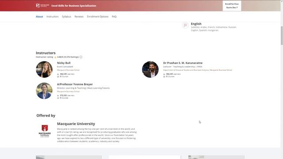Click the Offered by heading
283x159 pixels.
46,116
